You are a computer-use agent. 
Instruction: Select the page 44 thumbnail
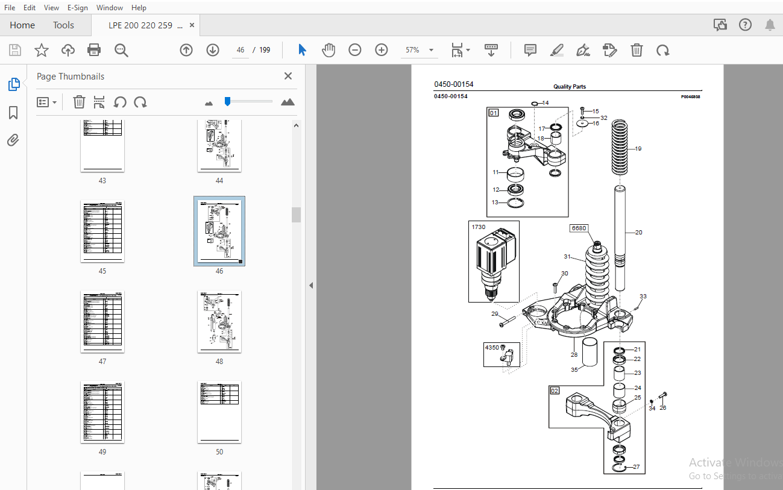[219, 146]
